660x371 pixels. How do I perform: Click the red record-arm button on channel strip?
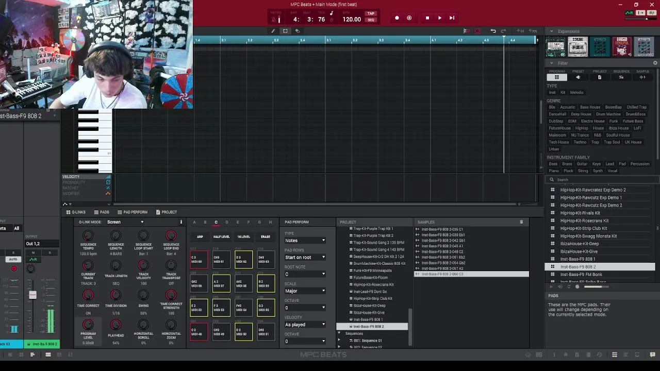[x=14, y=268]
